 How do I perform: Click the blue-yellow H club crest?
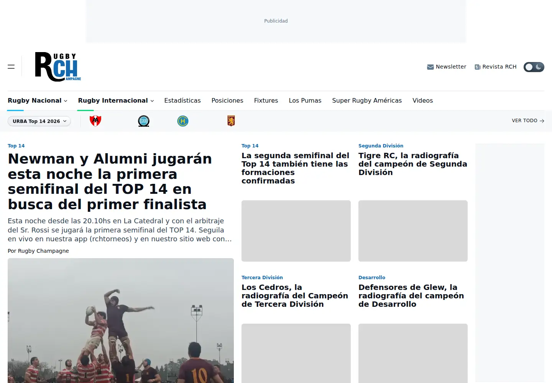coord(183,121)
